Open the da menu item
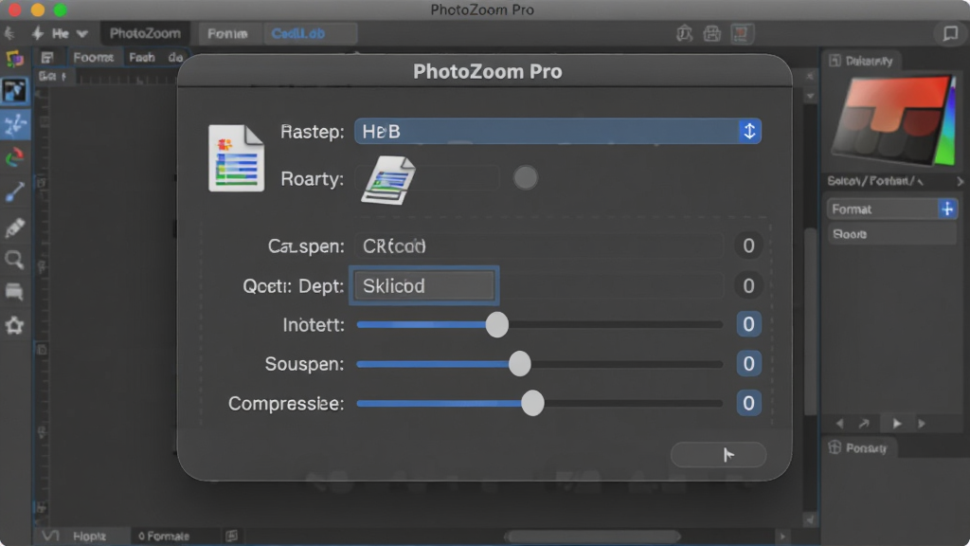Viewport: 970px width, 546px height. point(175,58)
